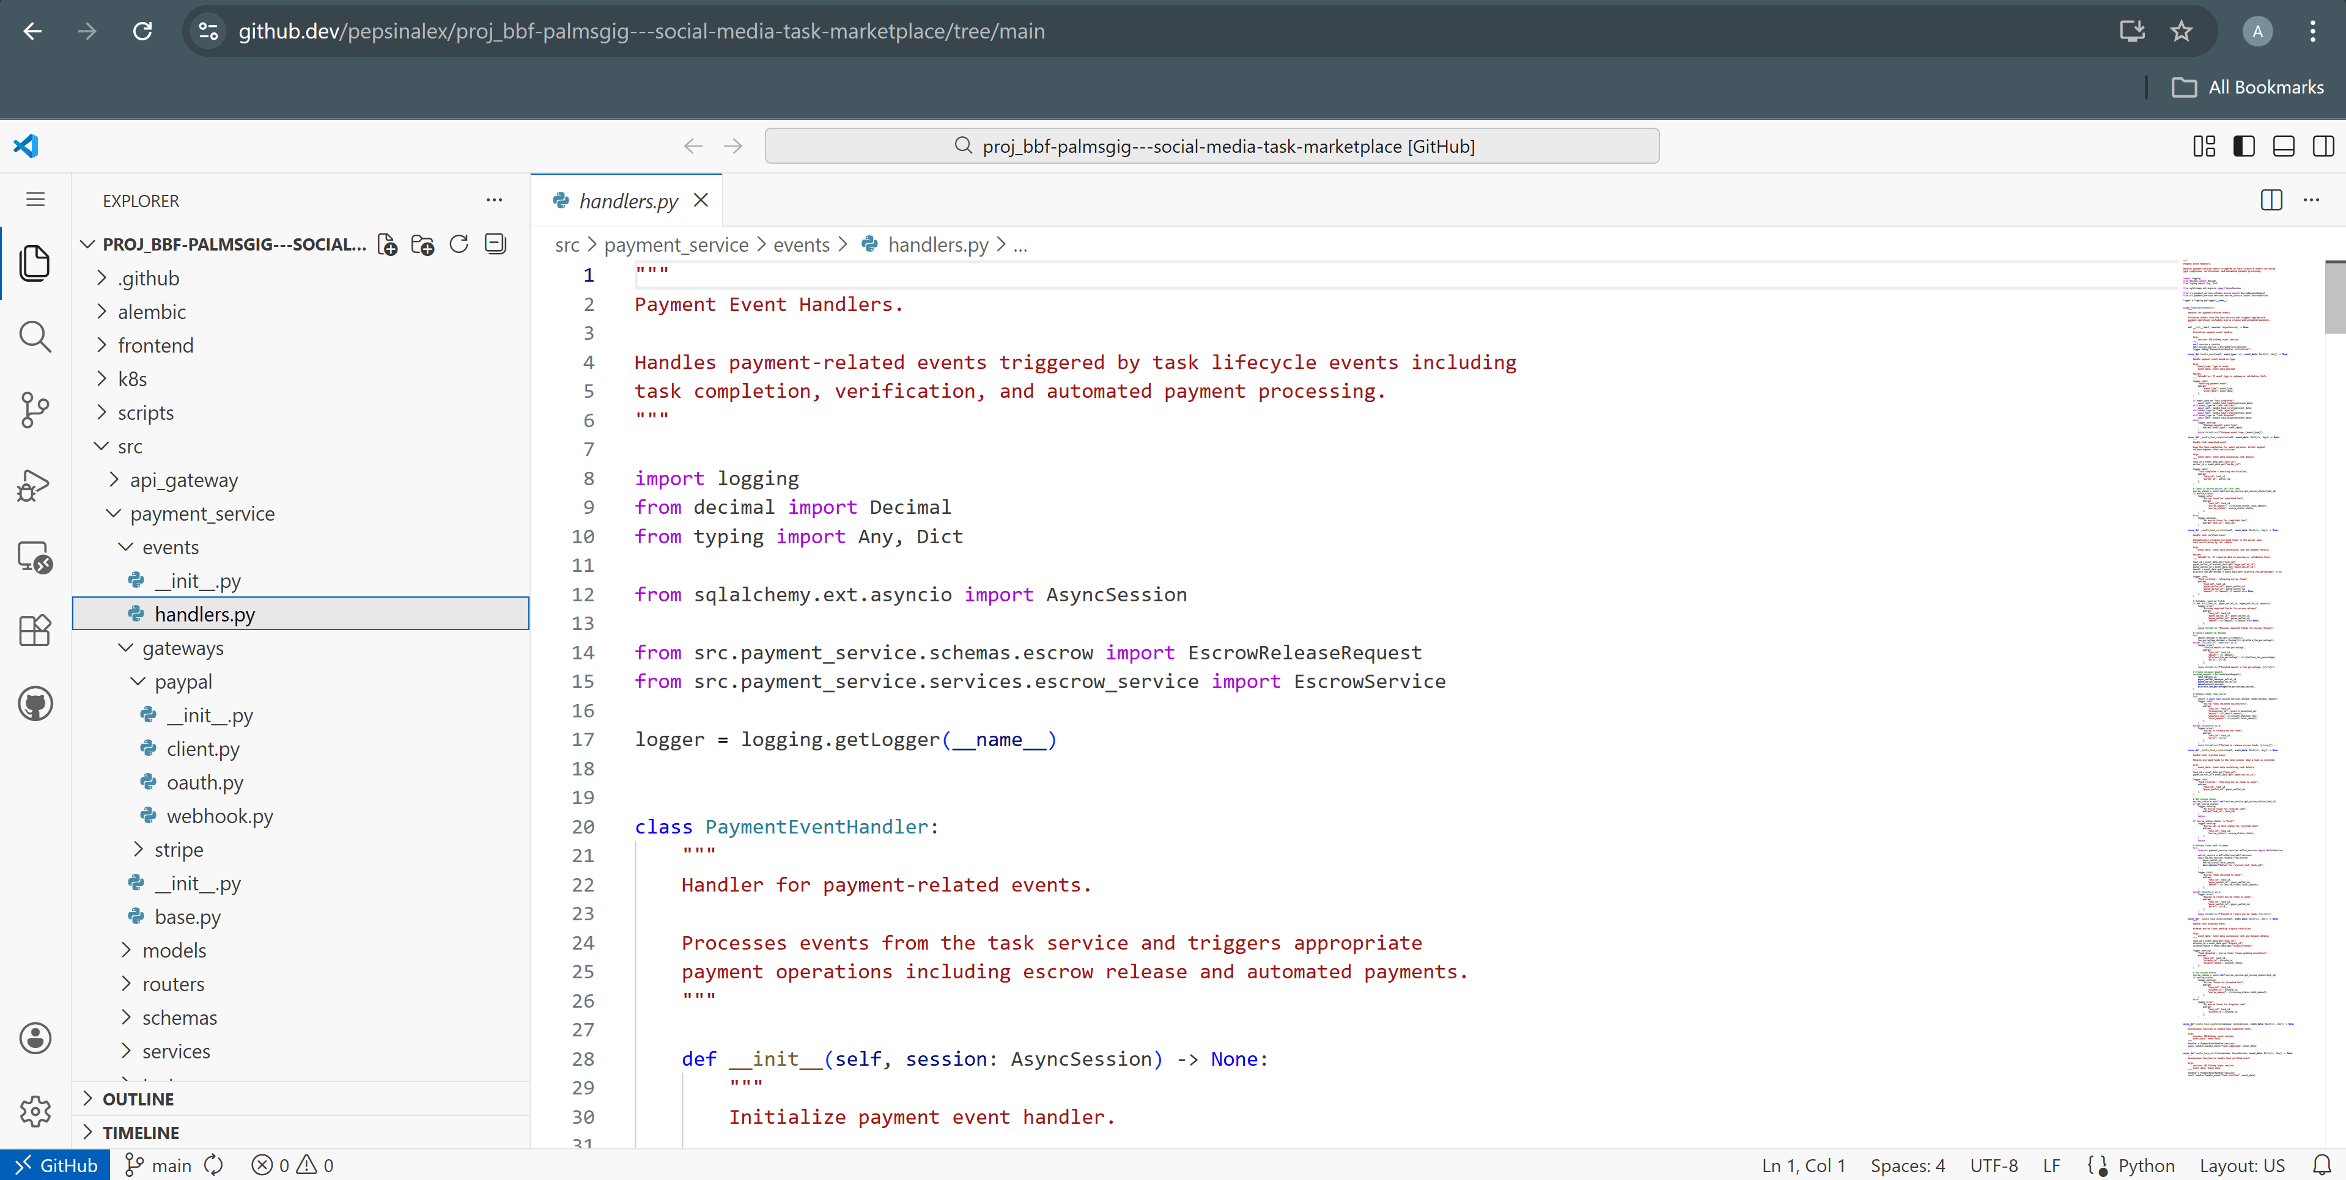Collapse the paypal folder
Image resolution: width=2346 pixels, height=1180 pixels.
[x=182, y=681]
